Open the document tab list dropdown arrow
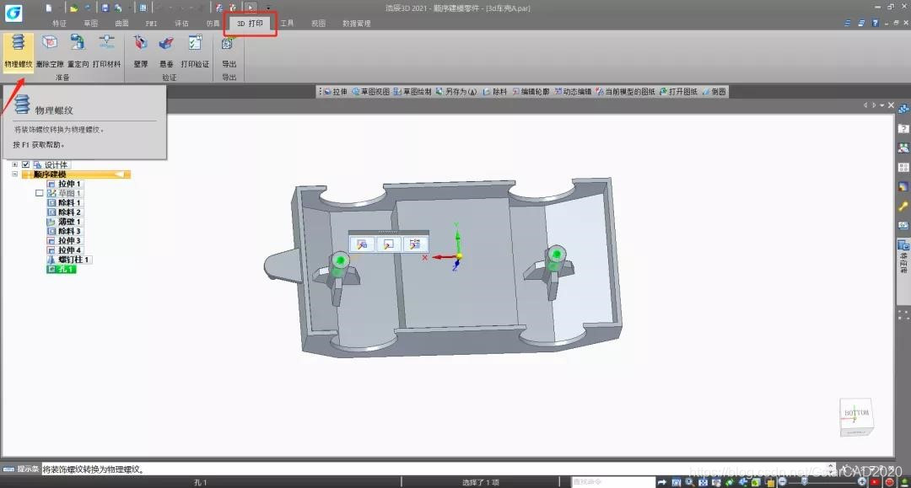Viewport: 911px width, 488px height. pos(882,105)
